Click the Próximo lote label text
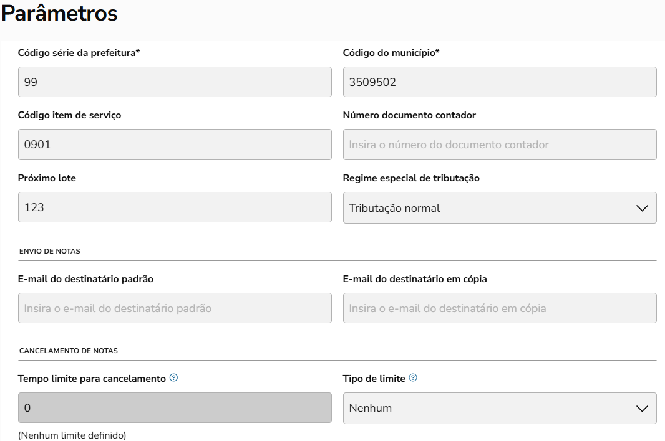This screenshot has height=441, width=665. coord(47,178)
